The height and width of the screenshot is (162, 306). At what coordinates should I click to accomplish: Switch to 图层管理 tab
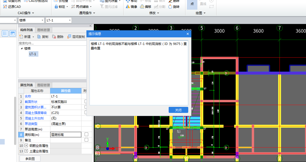(x=44, y=85)
